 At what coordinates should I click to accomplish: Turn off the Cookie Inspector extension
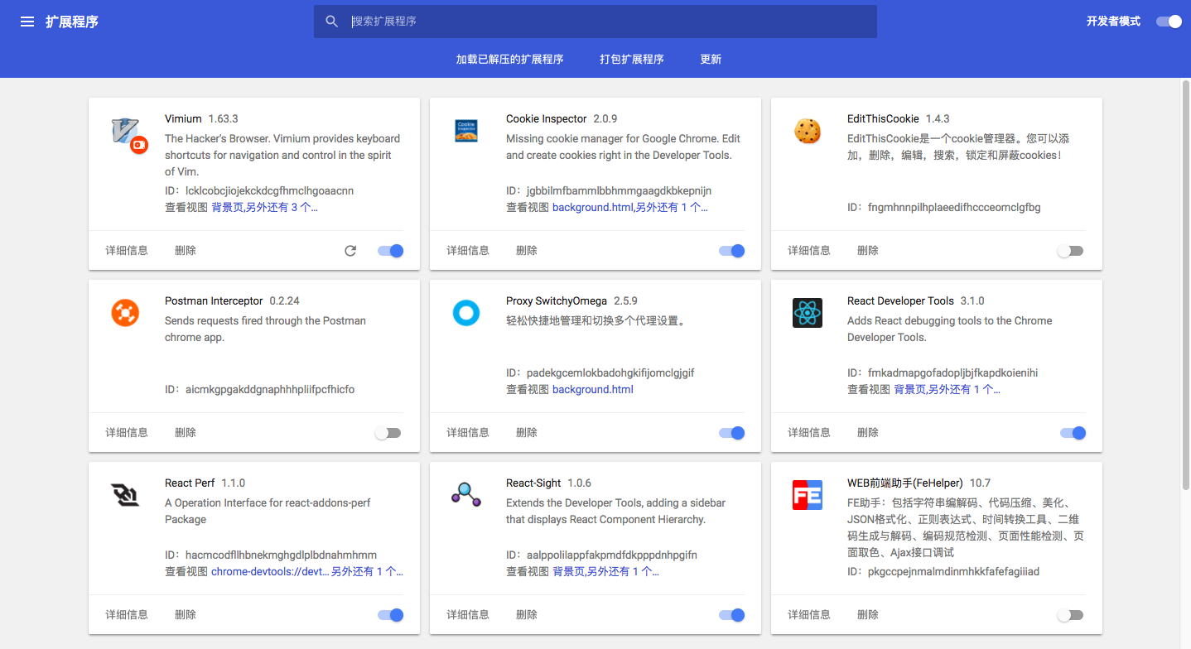point(732,251)
